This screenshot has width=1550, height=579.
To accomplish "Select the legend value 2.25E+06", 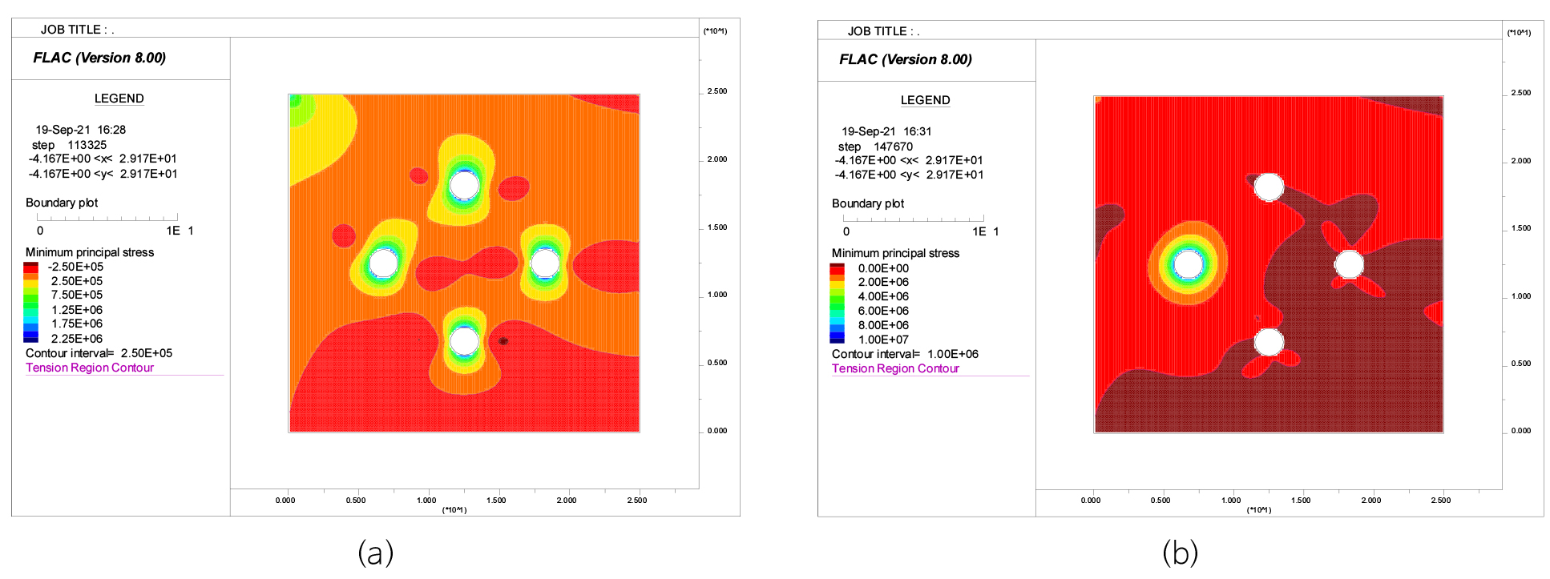I will [x=77, y=339].
